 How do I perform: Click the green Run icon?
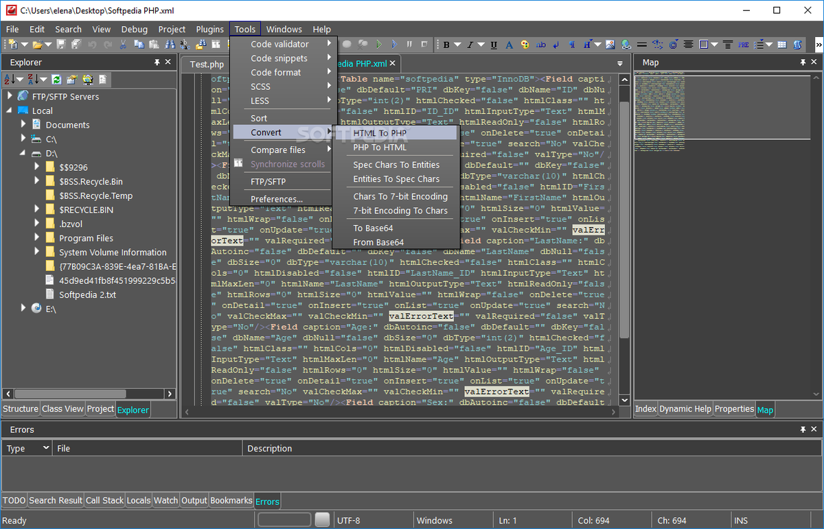pyautogui.click(x=379, y=45)
